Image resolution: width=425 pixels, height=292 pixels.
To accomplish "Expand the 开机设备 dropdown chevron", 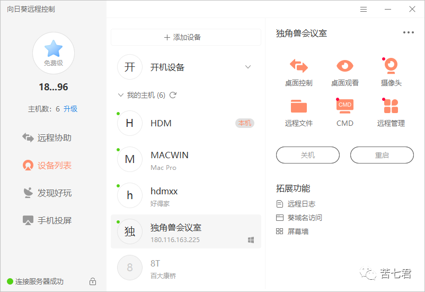I will [x=247, y=67].
